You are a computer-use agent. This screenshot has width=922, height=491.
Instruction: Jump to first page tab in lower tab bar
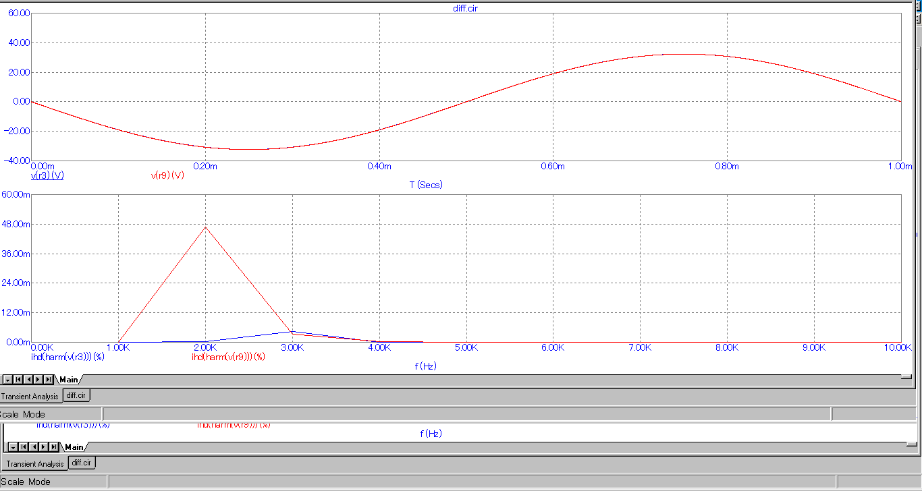click(x=22, y=446)
